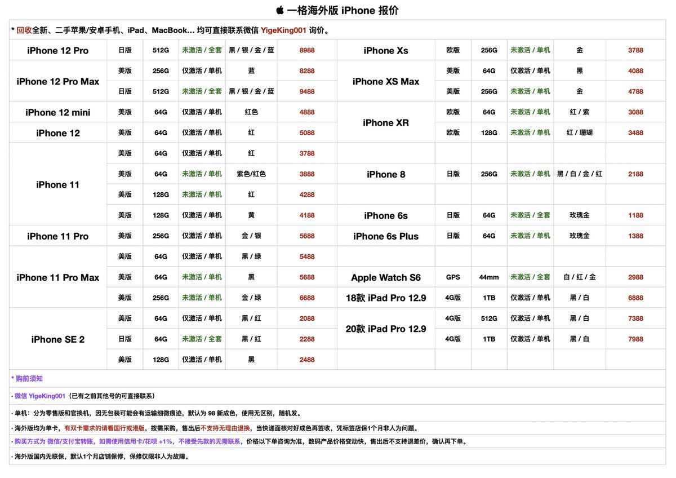Viewport: 676px width, 478px height.
Task: Click the "iPhone 11 Pro" model cell
Action: [x=58, y=236]
